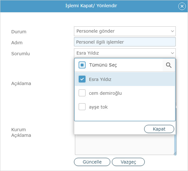Check the cem demiroğlu checkbox

(82, 93)
